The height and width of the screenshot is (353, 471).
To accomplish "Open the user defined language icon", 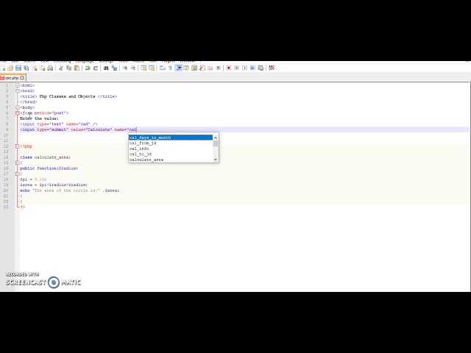I will click(x=186, y=68).
